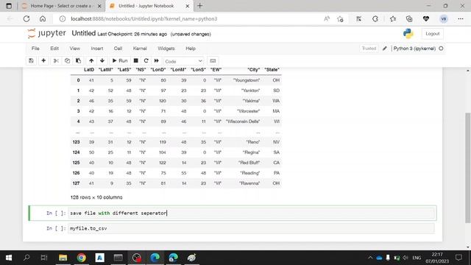Select the Youngstown city cell
This screenshot has height=265, width=471.
[x=247, y=80]
